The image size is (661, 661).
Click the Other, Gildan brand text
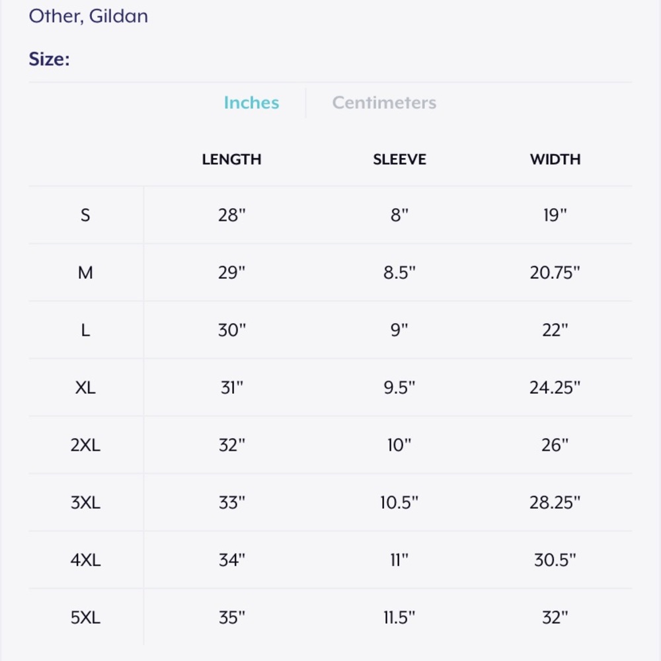point(88,16)
